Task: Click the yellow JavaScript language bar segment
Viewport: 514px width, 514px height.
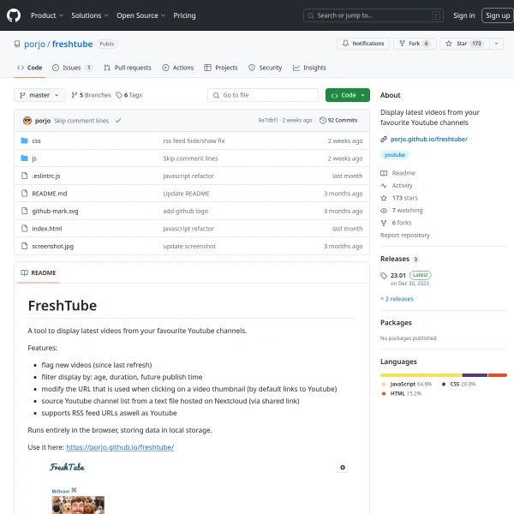Action: coord(421,375)
